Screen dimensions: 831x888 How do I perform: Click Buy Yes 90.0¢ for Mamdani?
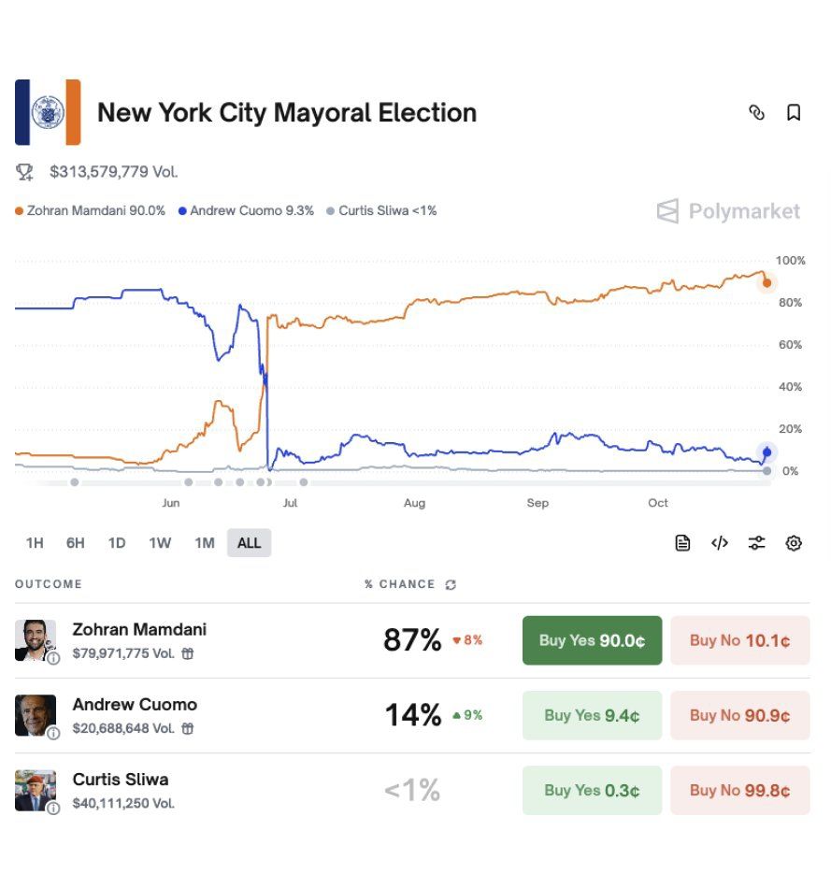tap(592, 640)
